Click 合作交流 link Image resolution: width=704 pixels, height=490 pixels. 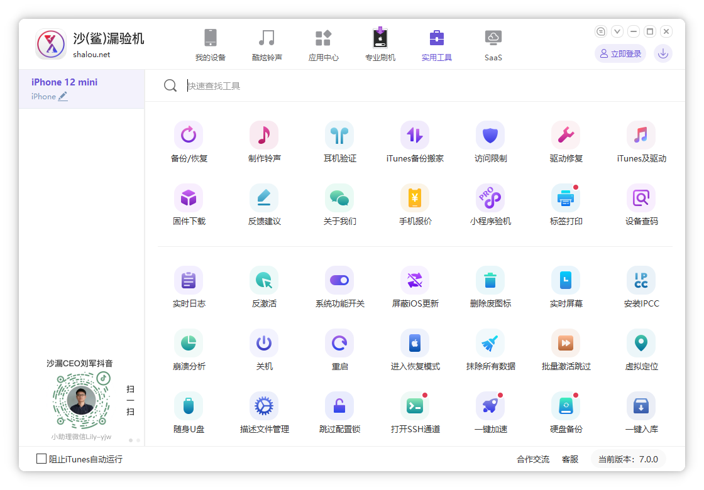point(532,459)
